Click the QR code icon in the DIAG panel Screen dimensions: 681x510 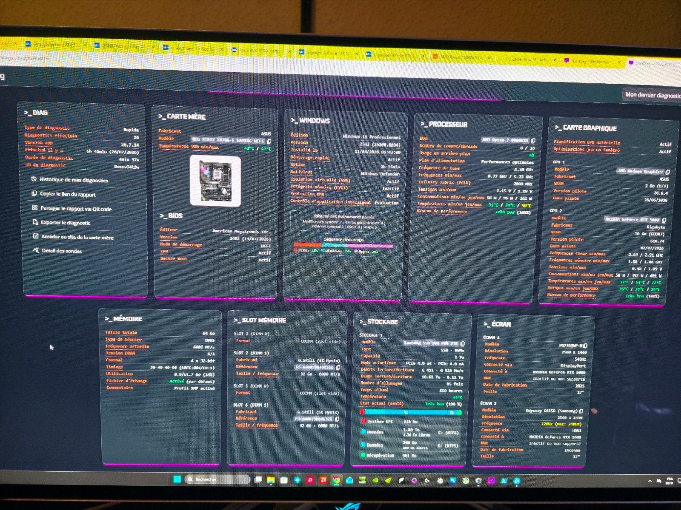click(34, 208)
